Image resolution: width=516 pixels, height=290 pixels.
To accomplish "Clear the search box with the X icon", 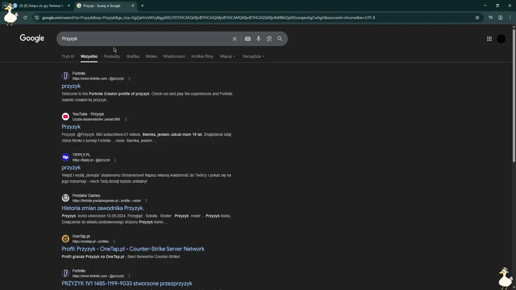I will [x=234, y=39].
